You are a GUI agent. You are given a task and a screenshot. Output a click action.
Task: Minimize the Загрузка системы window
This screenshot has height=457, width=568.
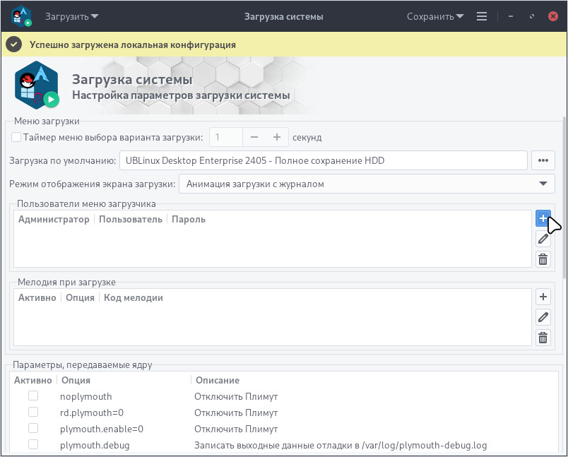coord(510,17)
